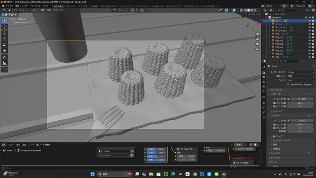316x178 pixels.
Task: Select the Move tool in viewport toolbar
Action: click(5, 32)
